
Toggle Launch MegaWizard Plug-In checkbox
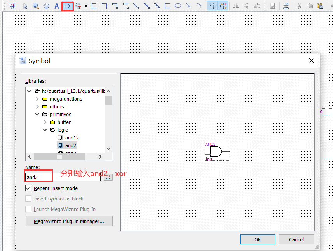tap(28, 209)
